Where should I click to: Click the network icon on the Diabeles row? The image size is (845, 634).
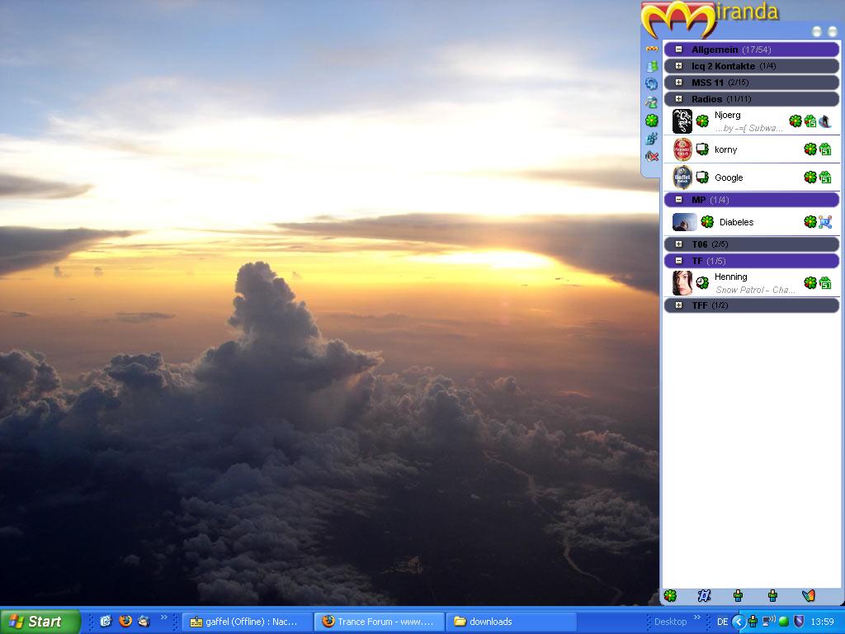(824, 222)
